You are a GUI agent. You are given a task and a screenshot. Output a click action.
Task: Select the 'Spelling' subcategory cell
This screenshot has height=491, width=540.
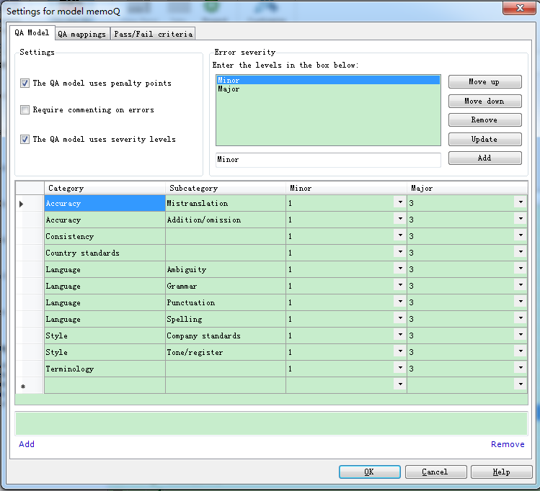click(226, 319)
